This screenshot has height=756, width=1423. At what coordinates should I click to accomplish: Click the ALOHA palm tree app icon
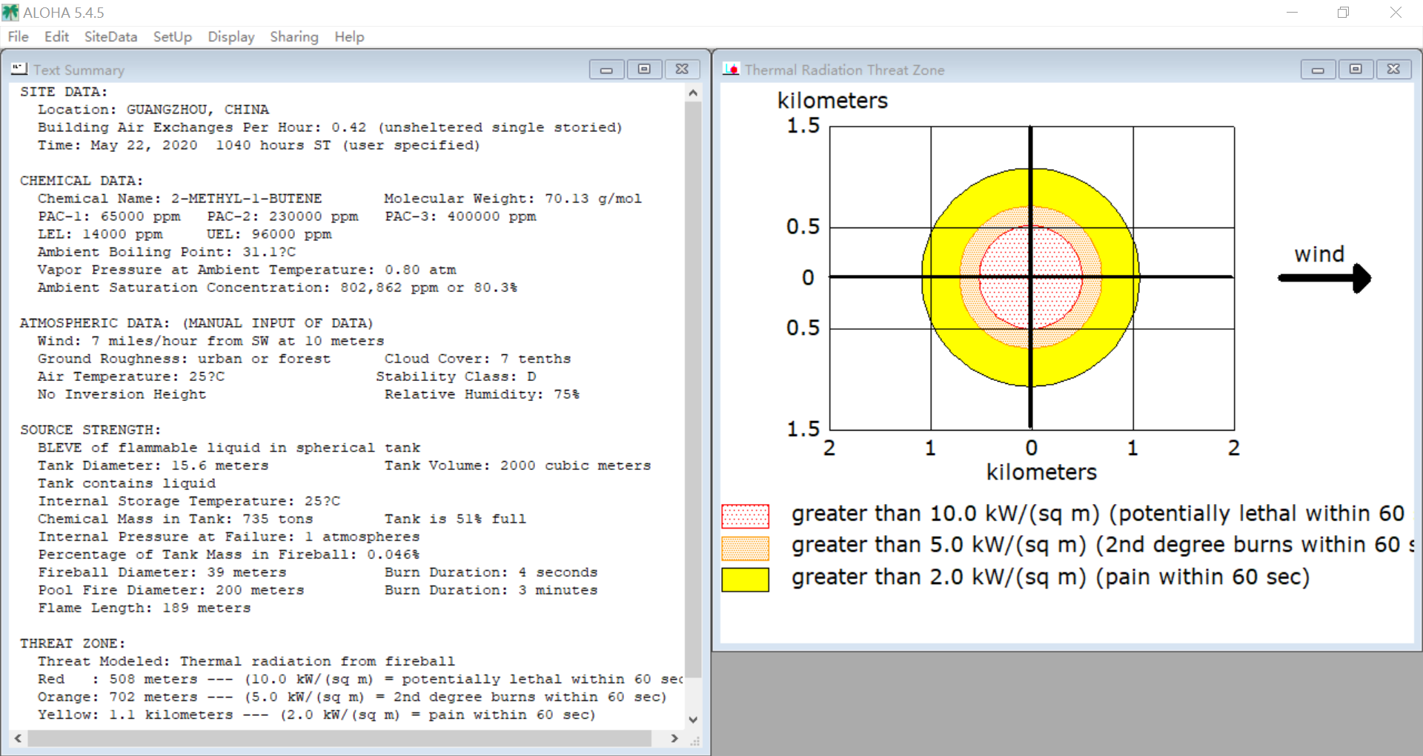tap(10, 13)
